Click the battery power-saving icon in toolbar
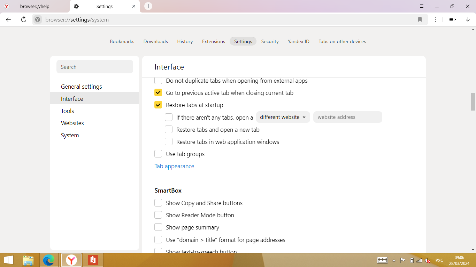Image resolution: width=476 pixels, height=267 pixels. (x=452, y=19)
